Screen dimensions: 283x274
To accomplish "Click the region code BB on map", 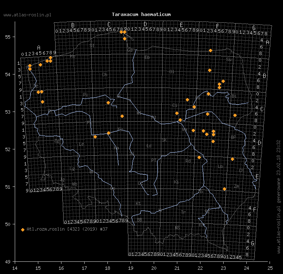I will pos(139,220).
